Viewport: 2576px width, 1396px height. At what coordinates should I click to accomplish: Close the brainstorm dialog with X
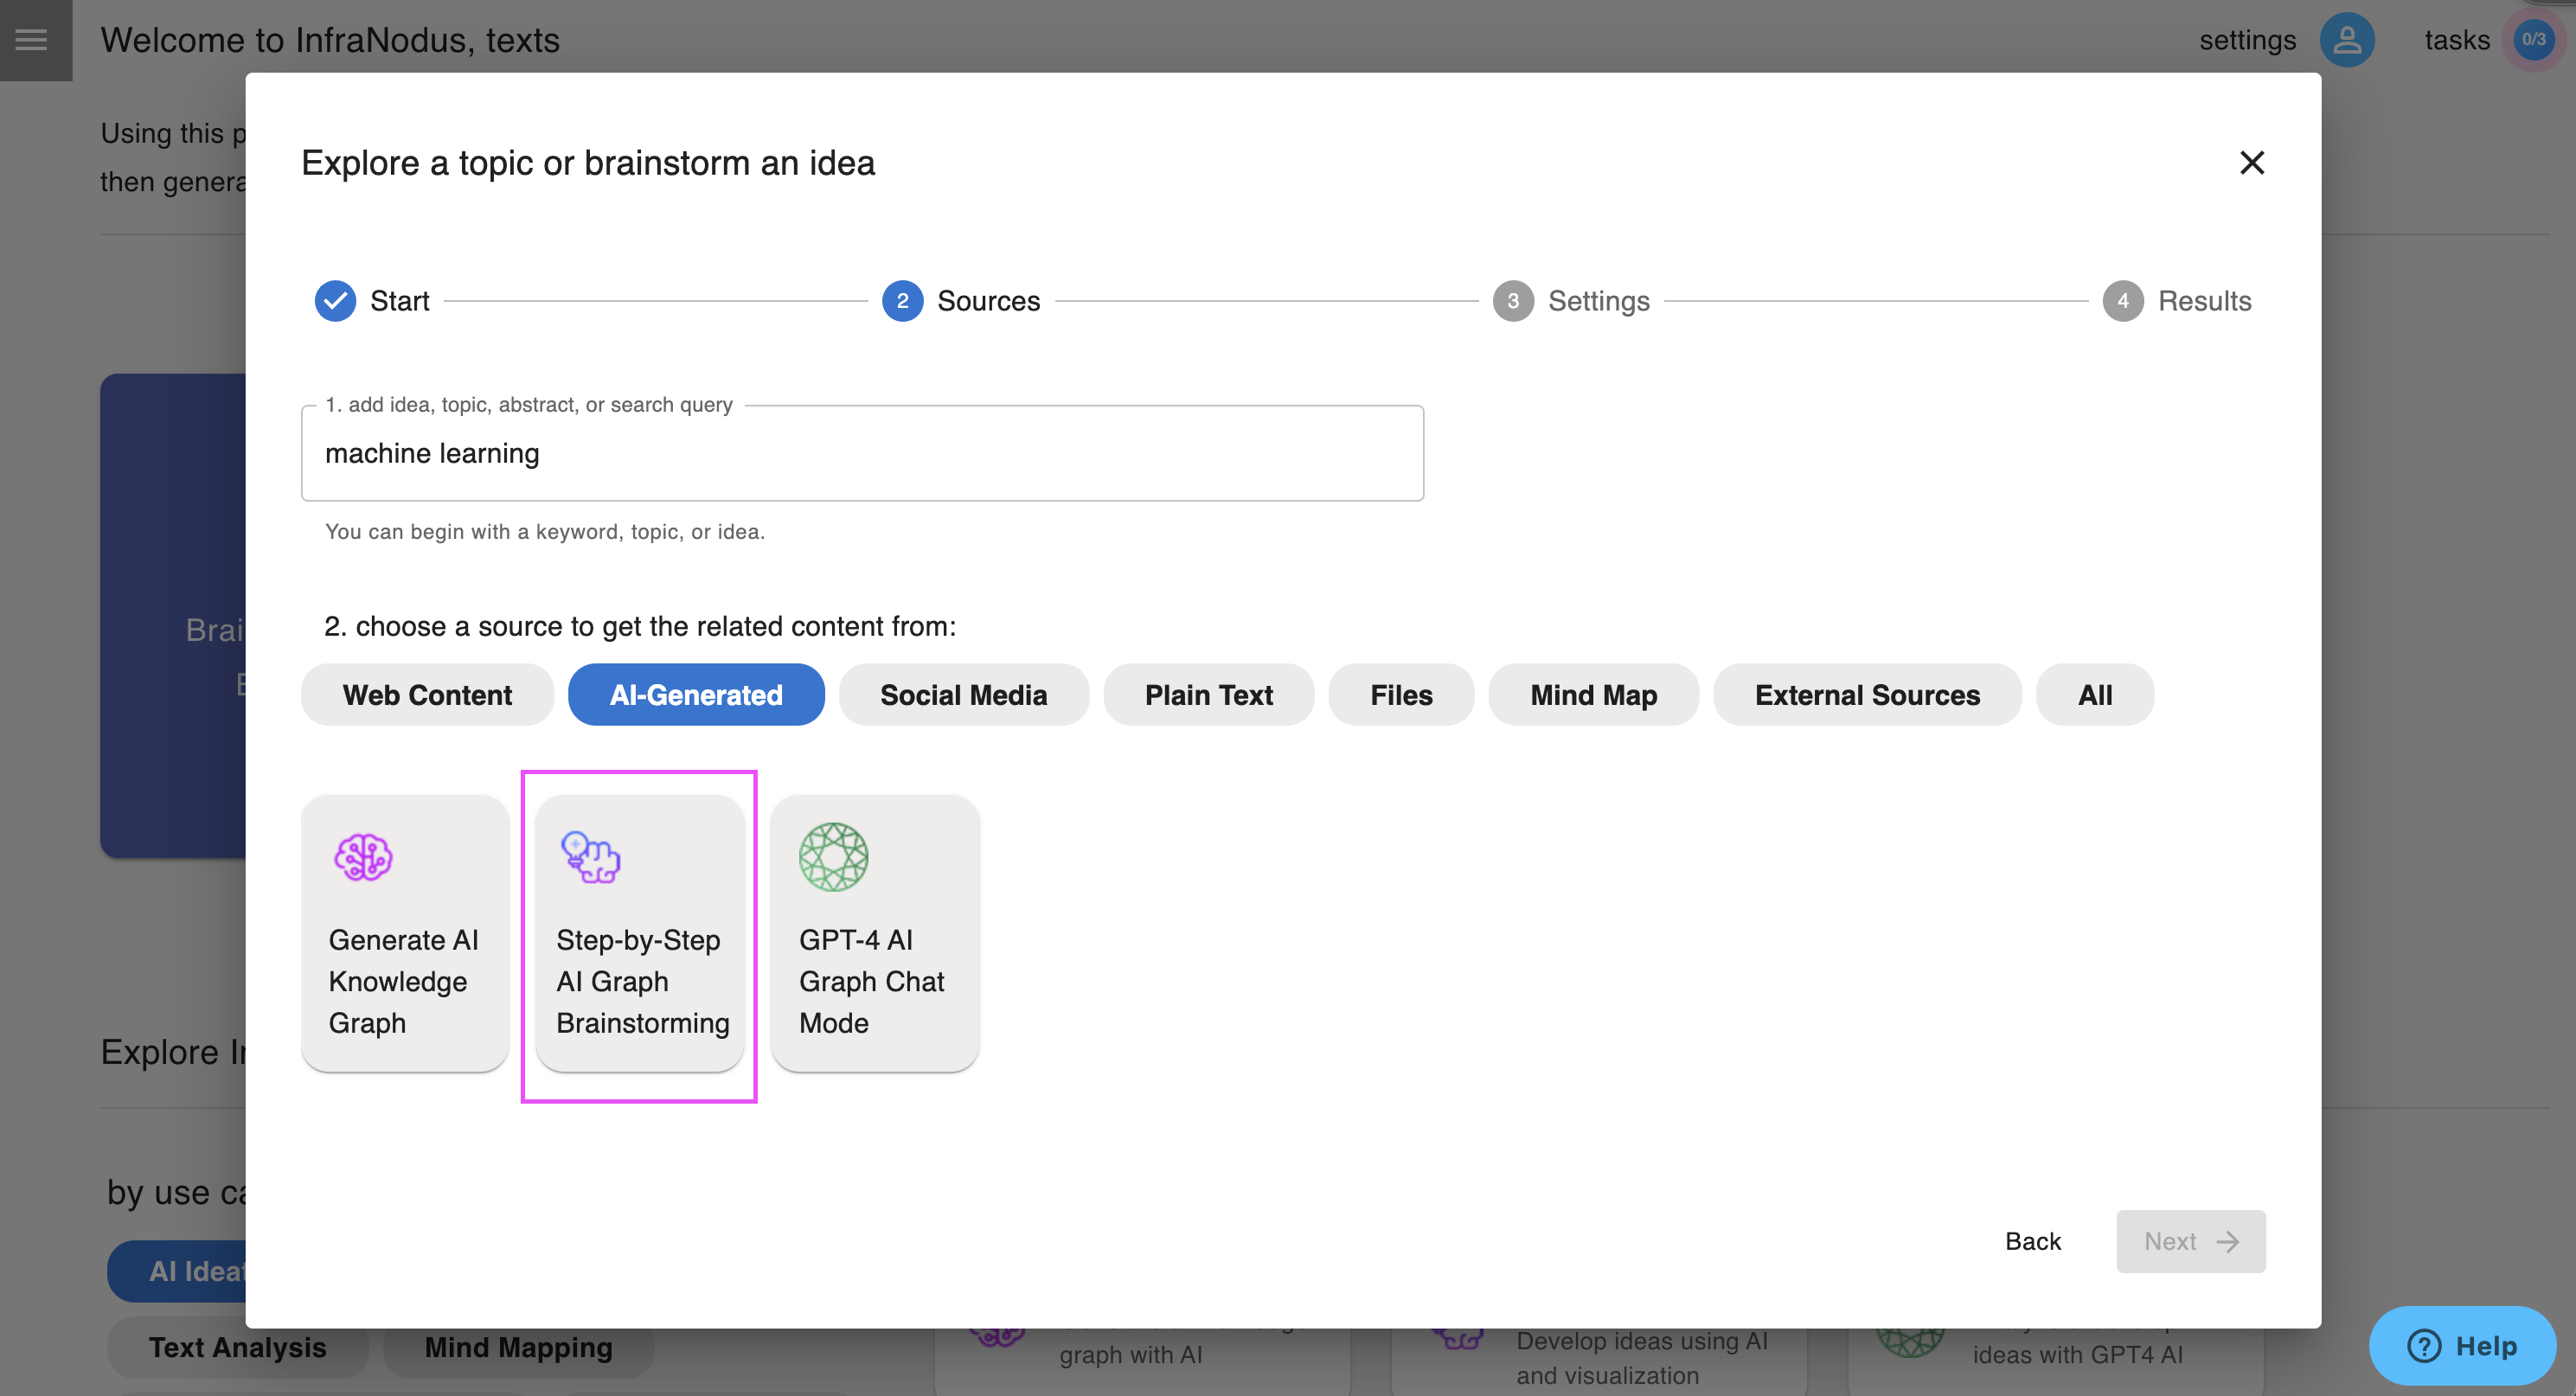[x=2251, y=162]
